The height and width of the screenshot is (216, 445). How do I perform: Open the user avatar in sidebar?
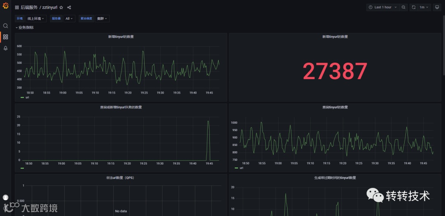click(x=5, y=197)
